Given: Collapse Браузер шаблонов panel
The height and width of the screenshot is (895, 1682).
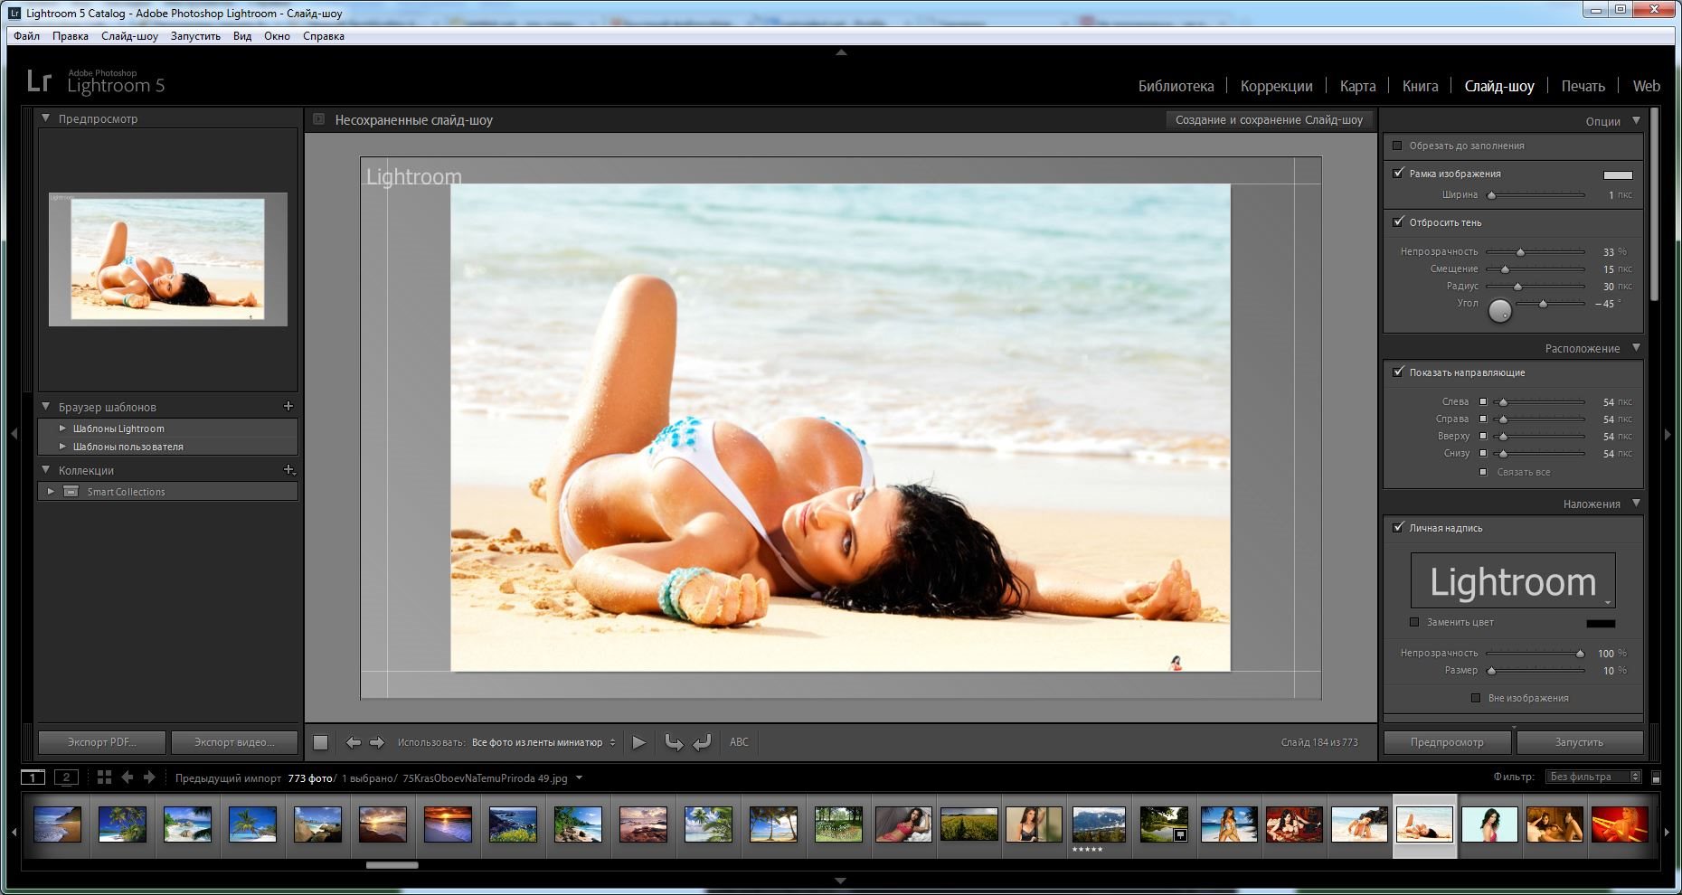Looking at the screenshot, I should tap(45, 406).
